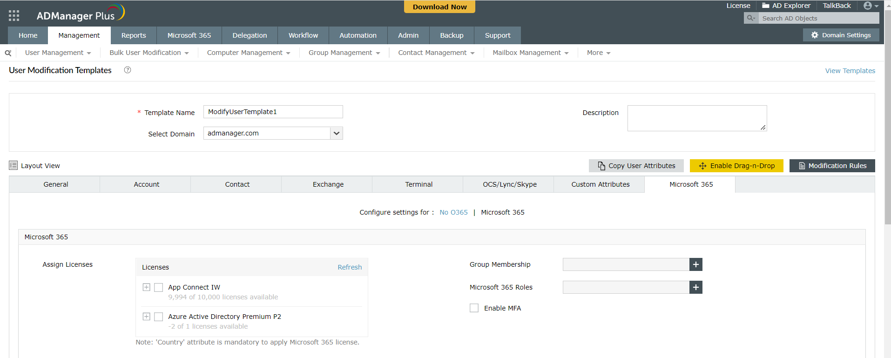Check the App Connect IW license checkbox
891x358 pixels.
[159, 287]
